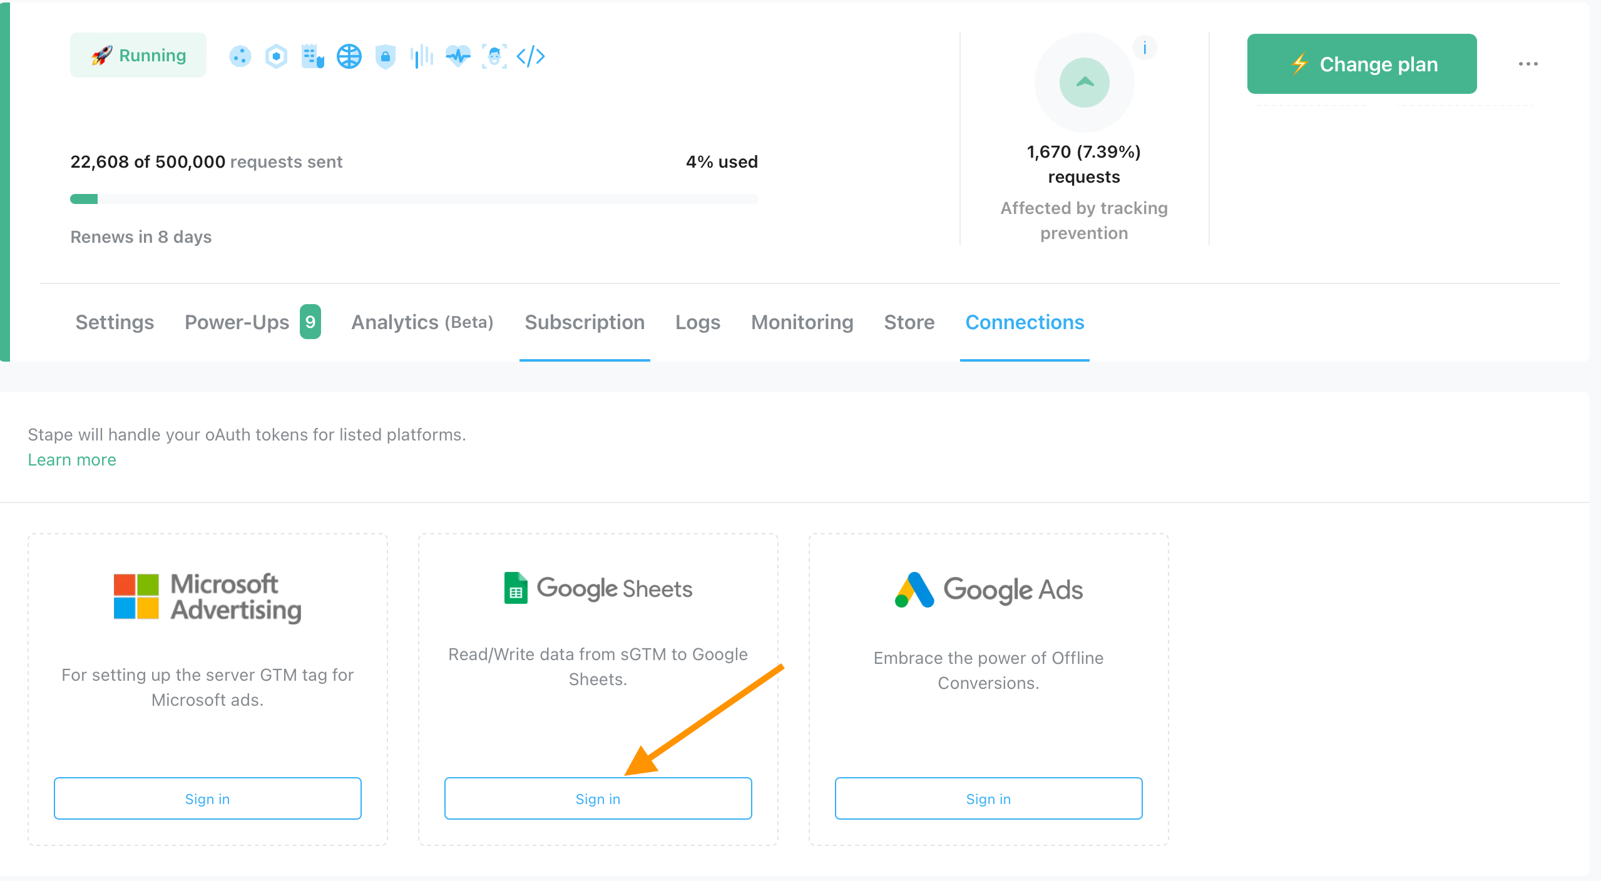
Task: Select the Connections tab
Action: click(1025, 322)
